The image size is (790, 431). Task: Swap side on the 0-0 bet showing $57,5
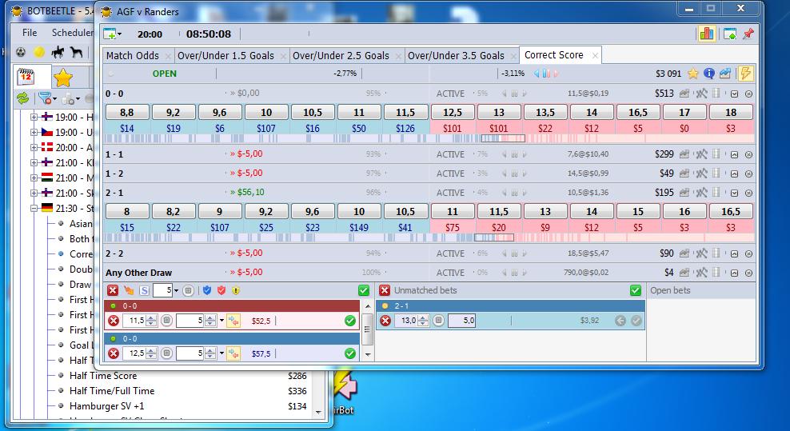point(233,353)
